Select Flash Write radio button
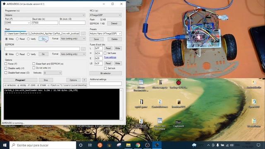The width and height of the screenshot is (265, 149). [x=7, y=39]
